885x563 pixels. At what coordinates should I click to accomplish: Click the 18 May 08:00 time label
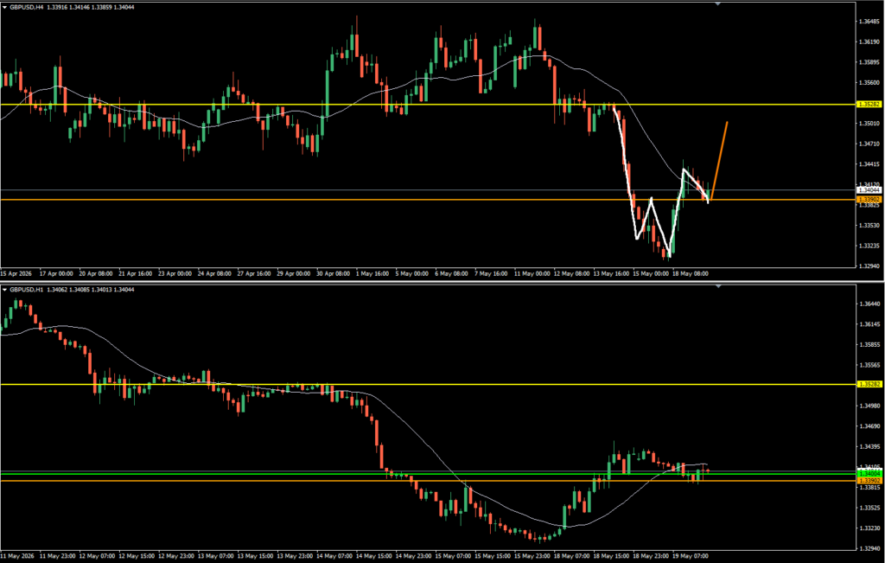coord(691,273)
